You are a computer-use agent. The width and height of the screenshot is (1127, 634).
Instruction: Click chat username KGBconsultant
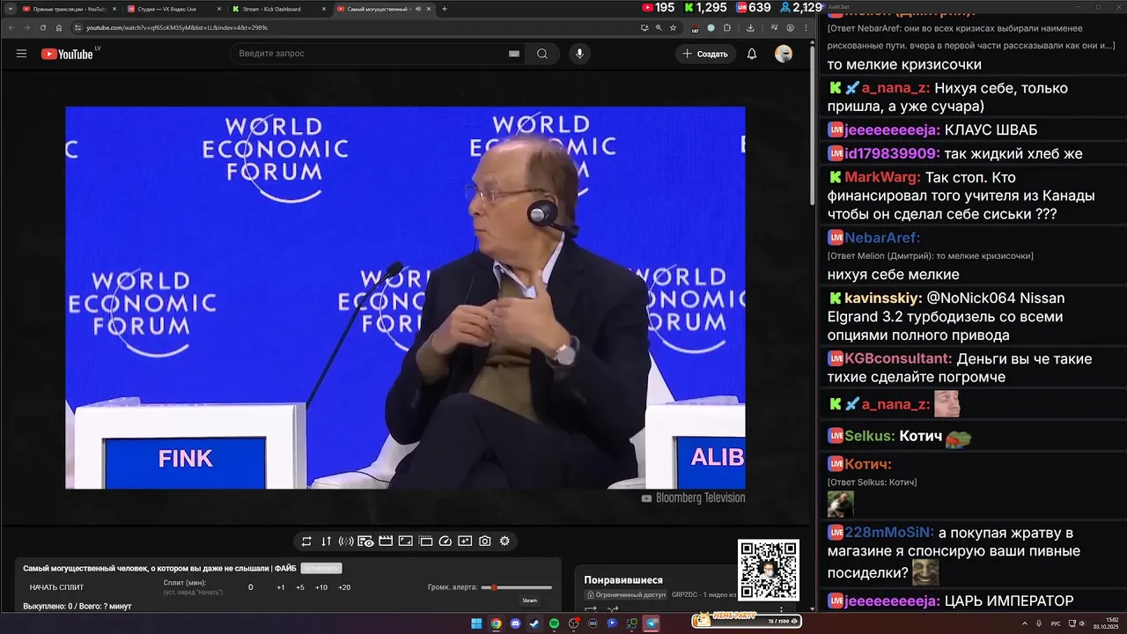898,358
